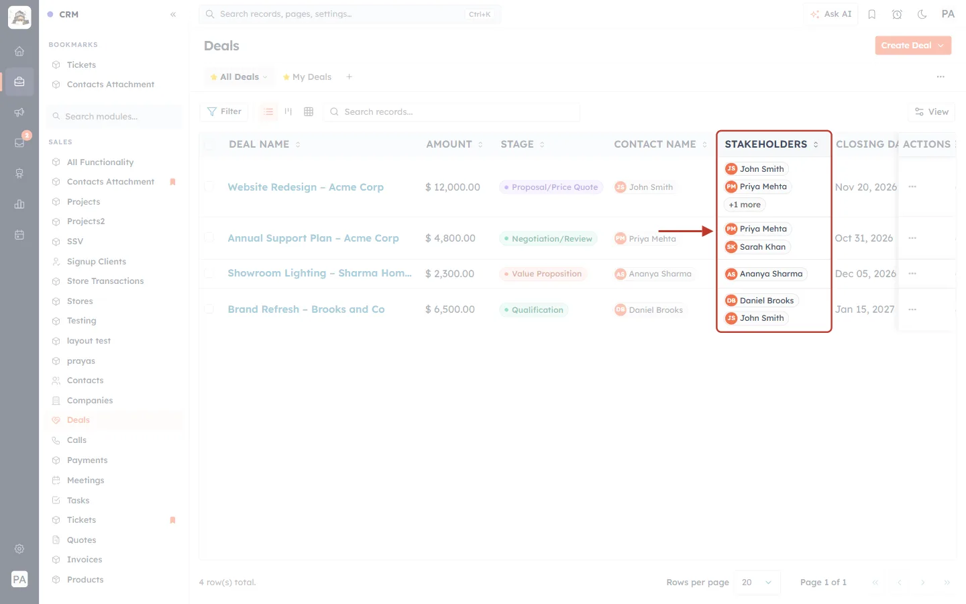Viewport: 966px width, 604px height.
Task: Tick the Showroom Lighting row checkbox
Action: [209, 273]
